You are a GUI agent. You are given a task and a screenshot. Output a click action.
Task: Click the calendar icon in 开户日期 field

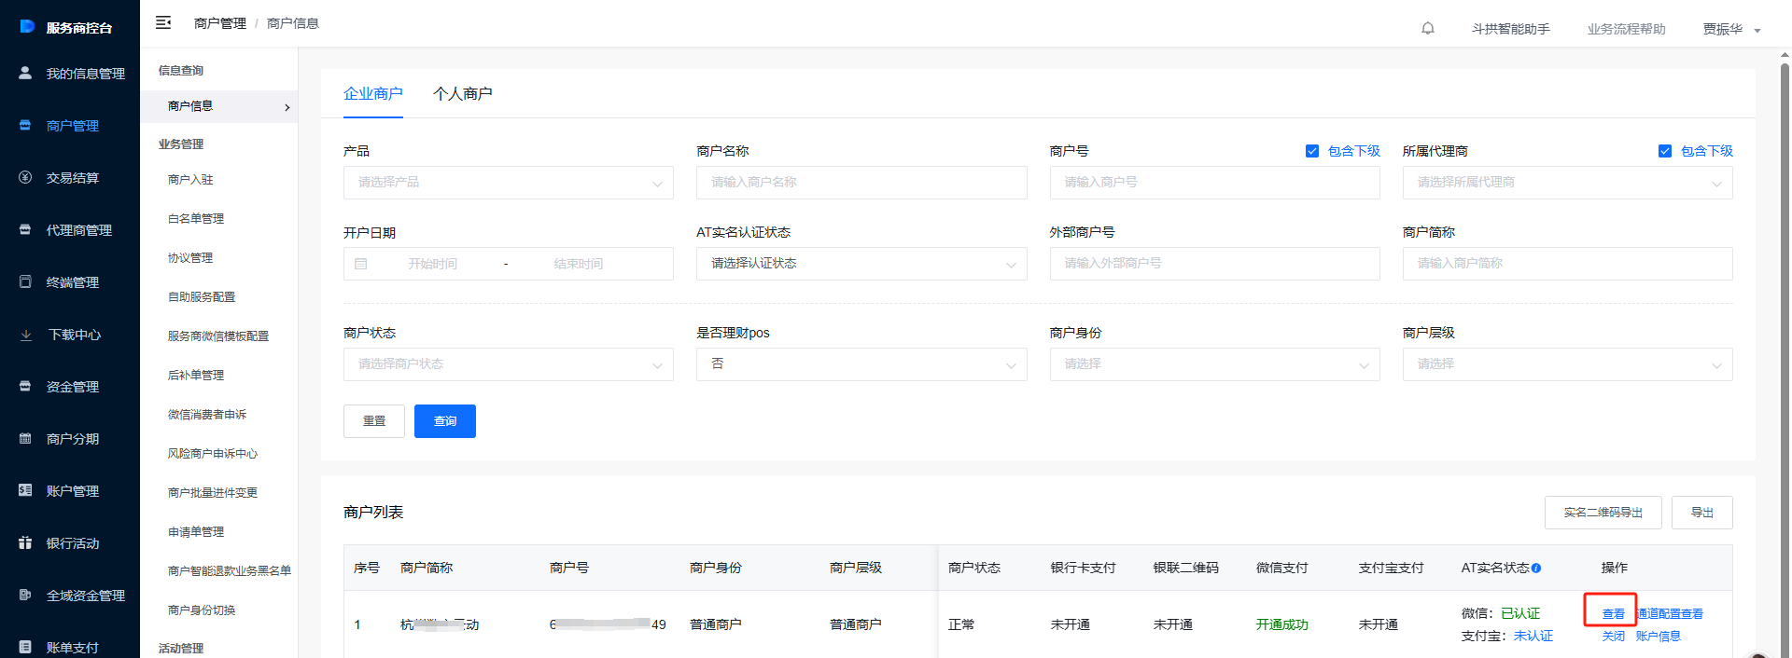(x=361, y=264)
